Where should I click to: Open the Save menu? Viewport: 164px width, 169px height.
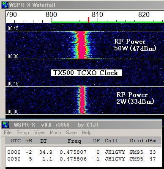71,133
